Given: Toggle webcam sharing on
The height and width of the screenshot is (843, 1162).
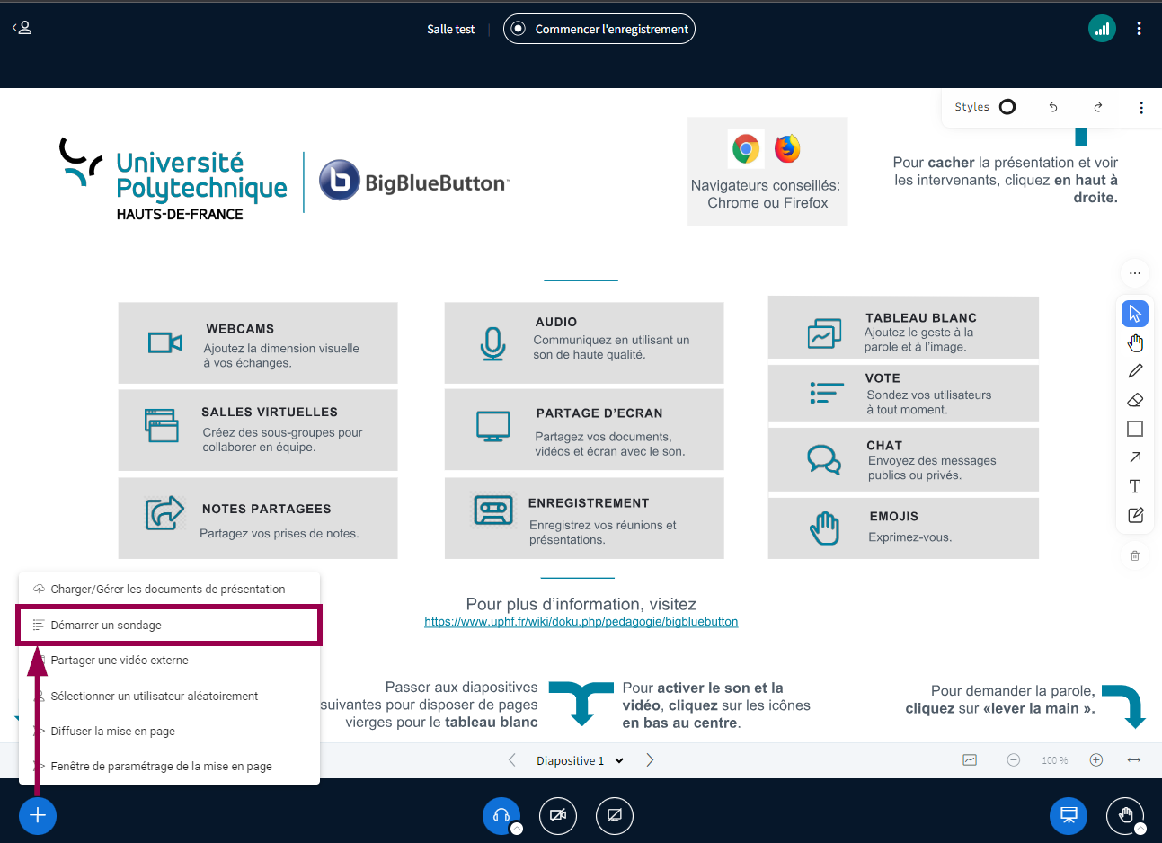Looking at the screenshot, I should coord(557,816).
